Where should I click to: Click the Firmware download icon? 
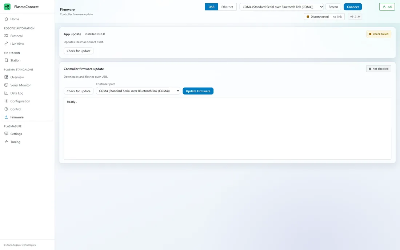(x=6, y=117)
